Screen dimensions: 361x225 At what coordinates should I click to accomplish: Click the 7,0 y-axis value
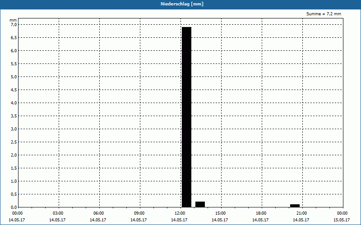point(14,25)
